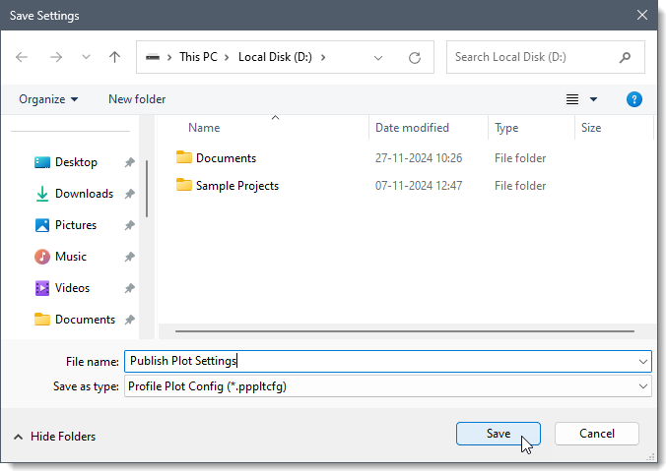Click the file list horizontal scrollbar
This screenshot has height=471, width=666.
404,331
